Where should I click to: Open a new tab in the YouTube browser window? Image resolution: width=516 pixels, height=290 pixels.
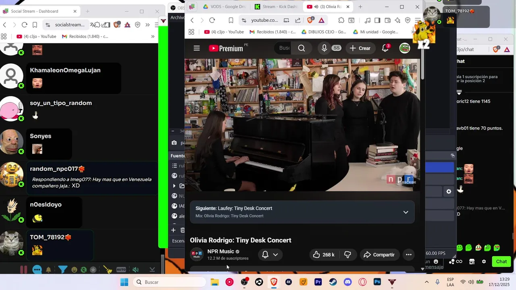(360, 7)
